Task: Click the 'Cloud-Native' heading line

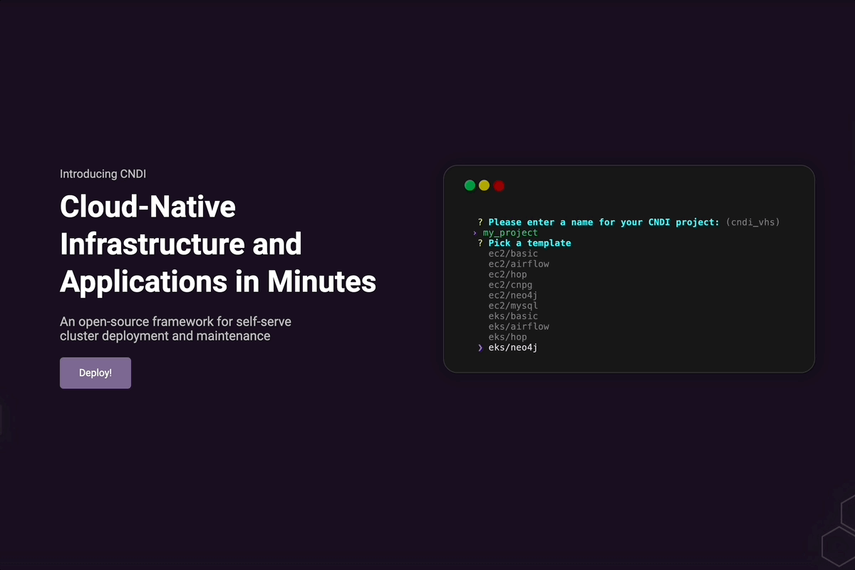Action: pyautogui.click(x=147, y=207)
